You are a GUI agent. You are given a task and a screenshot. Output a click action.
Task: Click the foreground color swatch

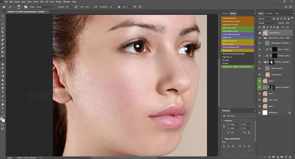2,119
